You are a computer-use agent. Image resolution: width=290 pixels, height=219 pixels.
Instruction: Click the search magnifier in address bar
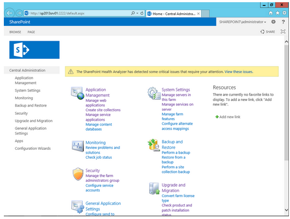pos(133,13)
